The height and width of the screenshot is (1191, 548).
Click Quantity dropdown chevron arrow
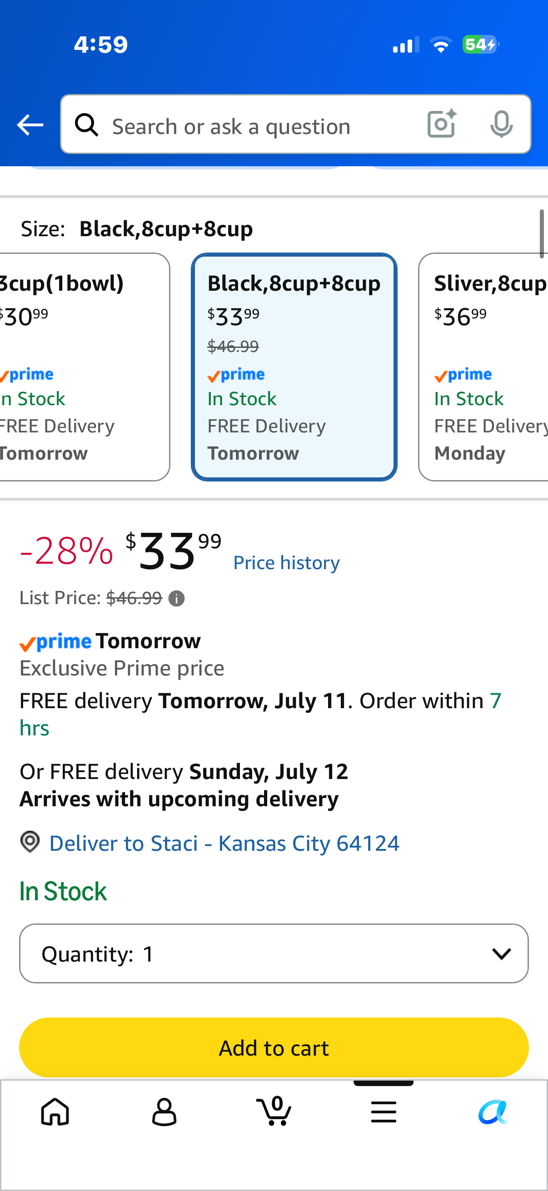(501, 953)
